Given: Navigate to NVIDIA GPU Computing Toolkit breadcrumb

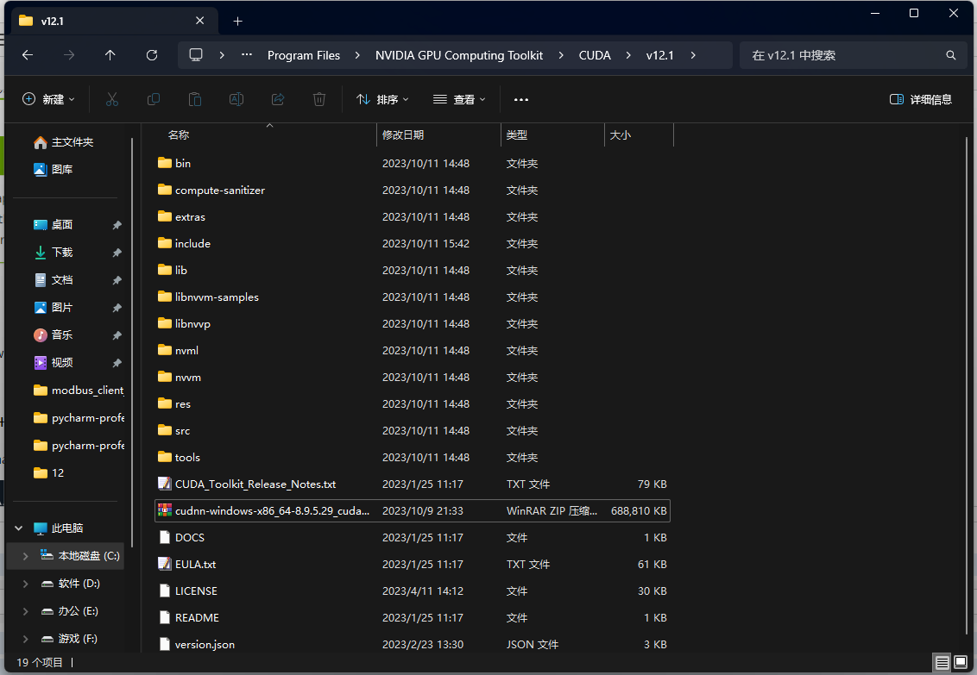Looking at the screenshot, I should click(x=459, y=54).
